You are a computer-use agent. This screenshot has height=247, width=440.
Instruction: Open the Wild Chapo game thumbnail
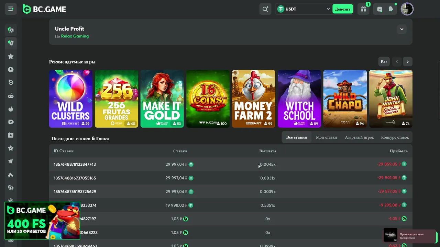pos(345,99)
